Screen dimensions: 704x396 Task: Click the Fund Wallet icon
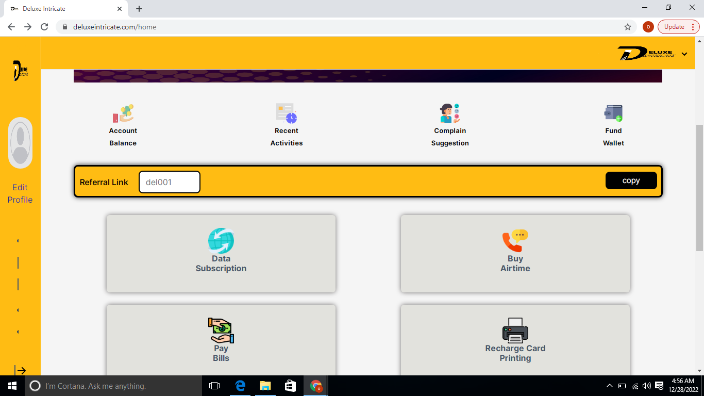pos(613,113)
